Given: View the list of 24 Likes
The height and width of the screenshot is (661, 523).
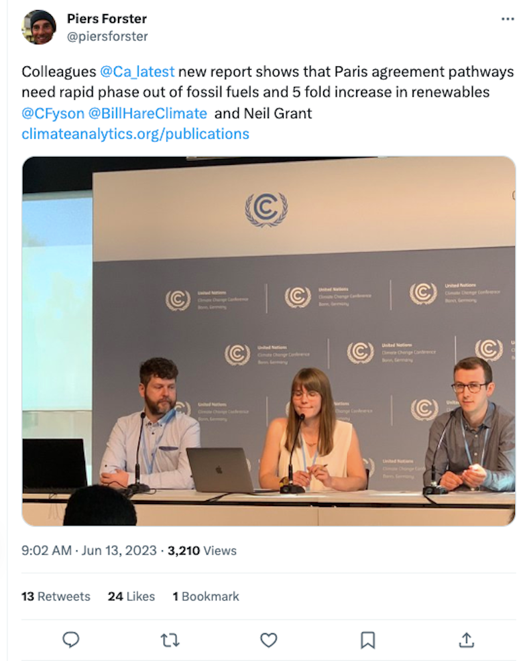Looking at the screenshot, I should [x=131, y=597].
